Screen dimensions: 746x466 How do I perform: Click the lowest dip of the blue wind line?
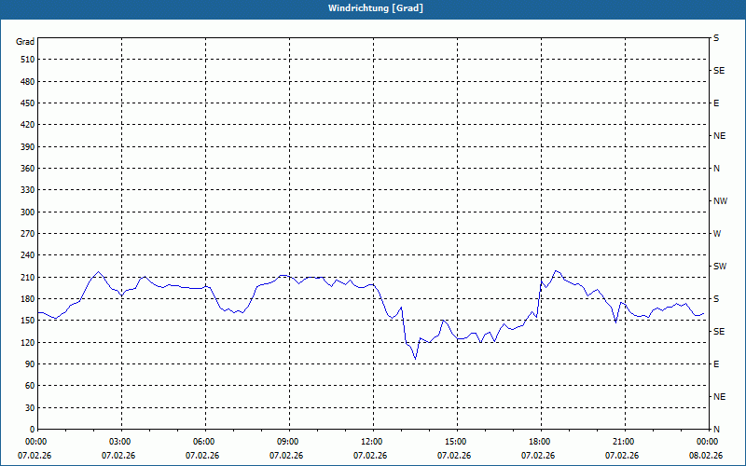tap(416, 358)
